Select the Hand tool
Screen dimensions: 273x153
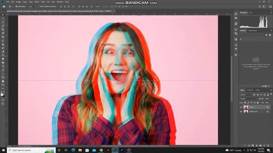click(3, 81)
